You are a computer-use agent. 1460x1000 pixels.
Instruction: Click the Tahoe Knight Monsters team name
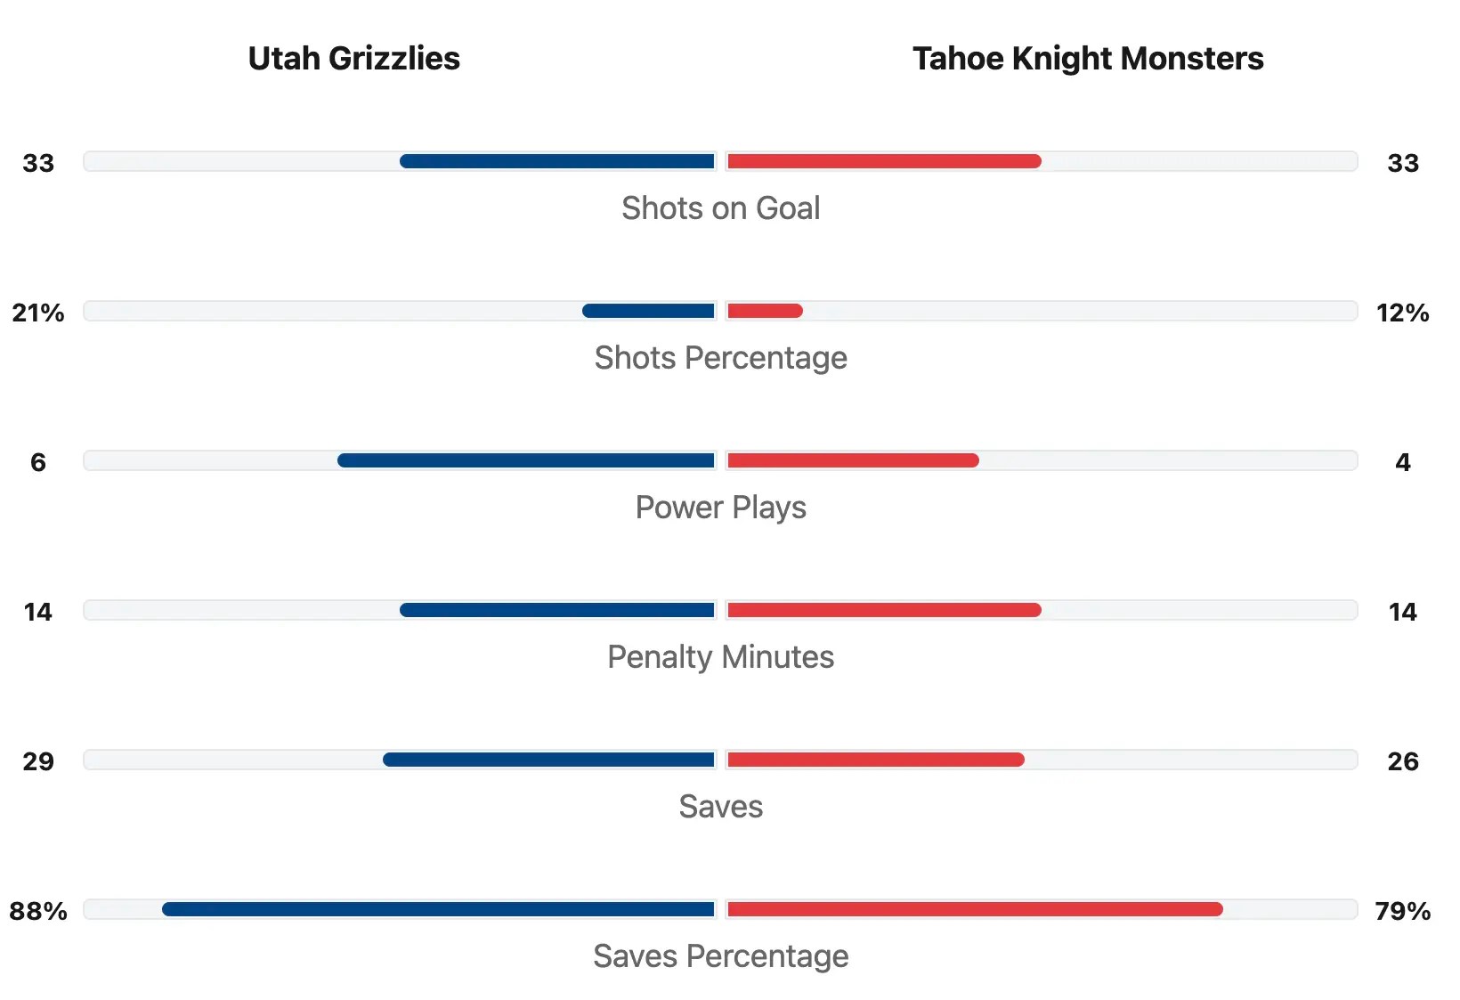pyautogui.click(x=1087, y=59)
